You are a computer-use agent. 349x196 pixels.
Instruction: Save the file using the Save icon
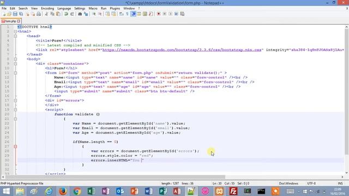15,14
